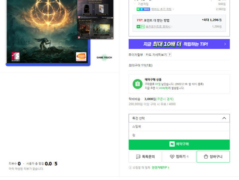Click the 무이자할부 label
Screen dimensions: 239x180
(136, 55)
